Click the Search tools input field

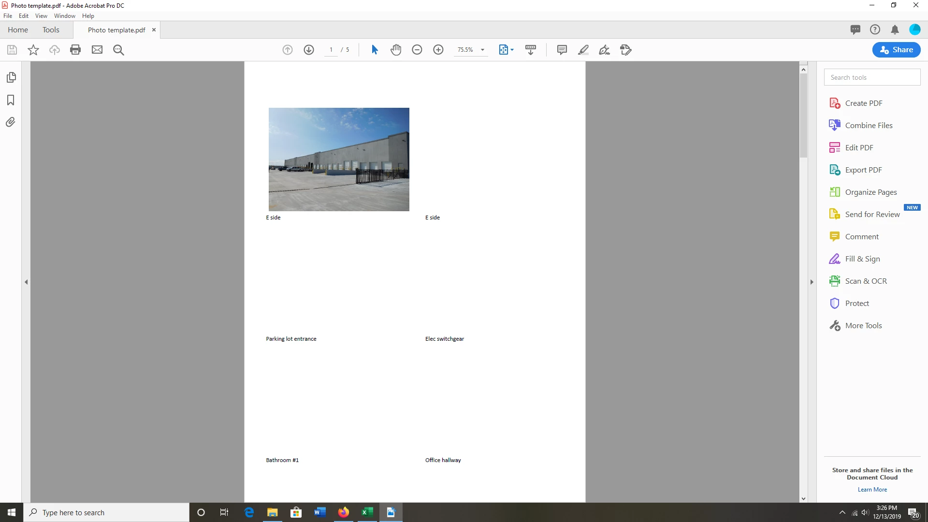(x=872, y=77)
